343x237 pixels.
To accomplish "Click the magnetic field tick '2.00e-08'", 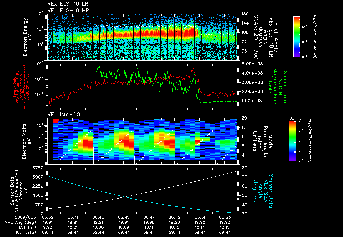I will tap(252, 91).
